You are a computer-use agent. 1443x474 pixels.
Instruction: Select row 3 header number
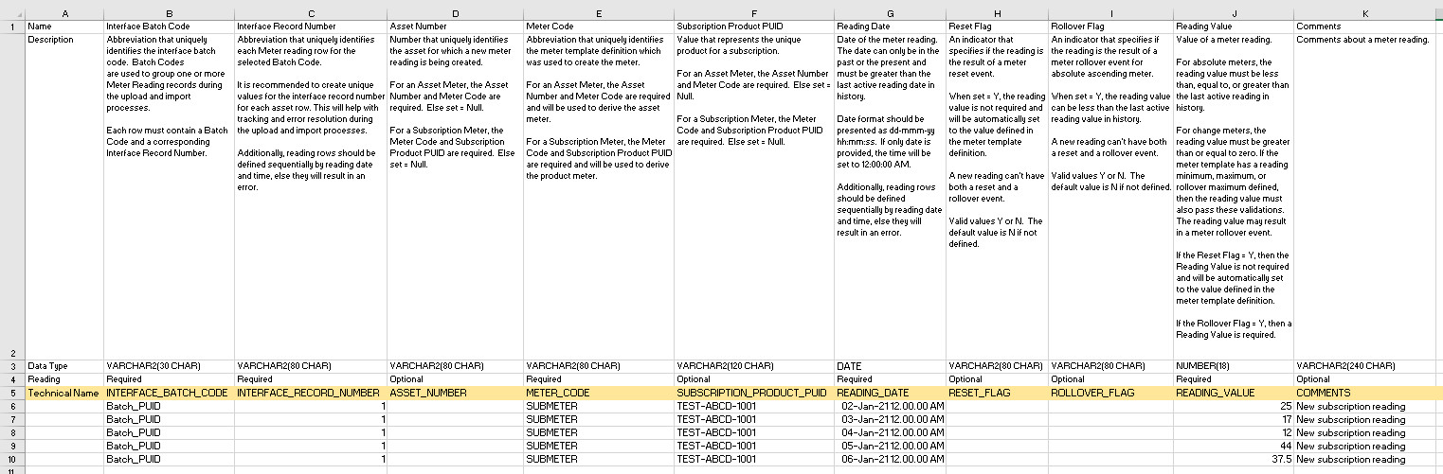[x=12, y=365]
